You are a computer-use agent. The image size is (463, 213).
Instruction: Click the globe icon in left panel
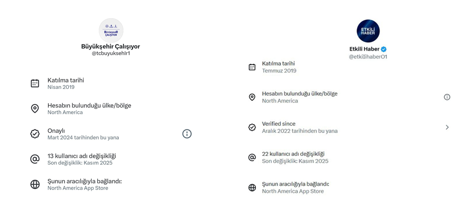point(35,184)
